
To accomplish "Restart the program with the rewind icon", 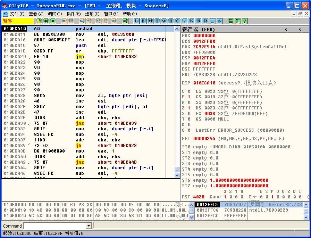I will [x=46, y=21].
